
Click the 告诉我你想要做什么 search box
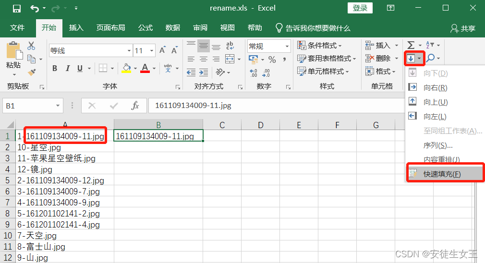click(313, 28)
